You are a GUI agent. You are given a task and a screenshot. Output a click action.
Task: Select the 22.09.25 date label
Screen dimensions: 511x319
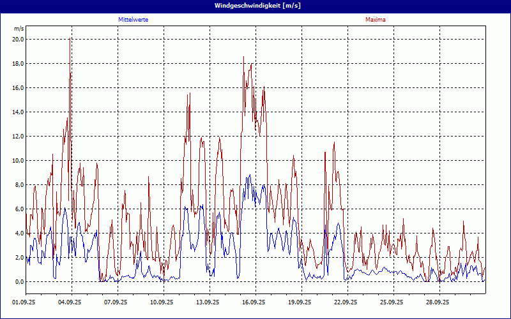(346, 302)
